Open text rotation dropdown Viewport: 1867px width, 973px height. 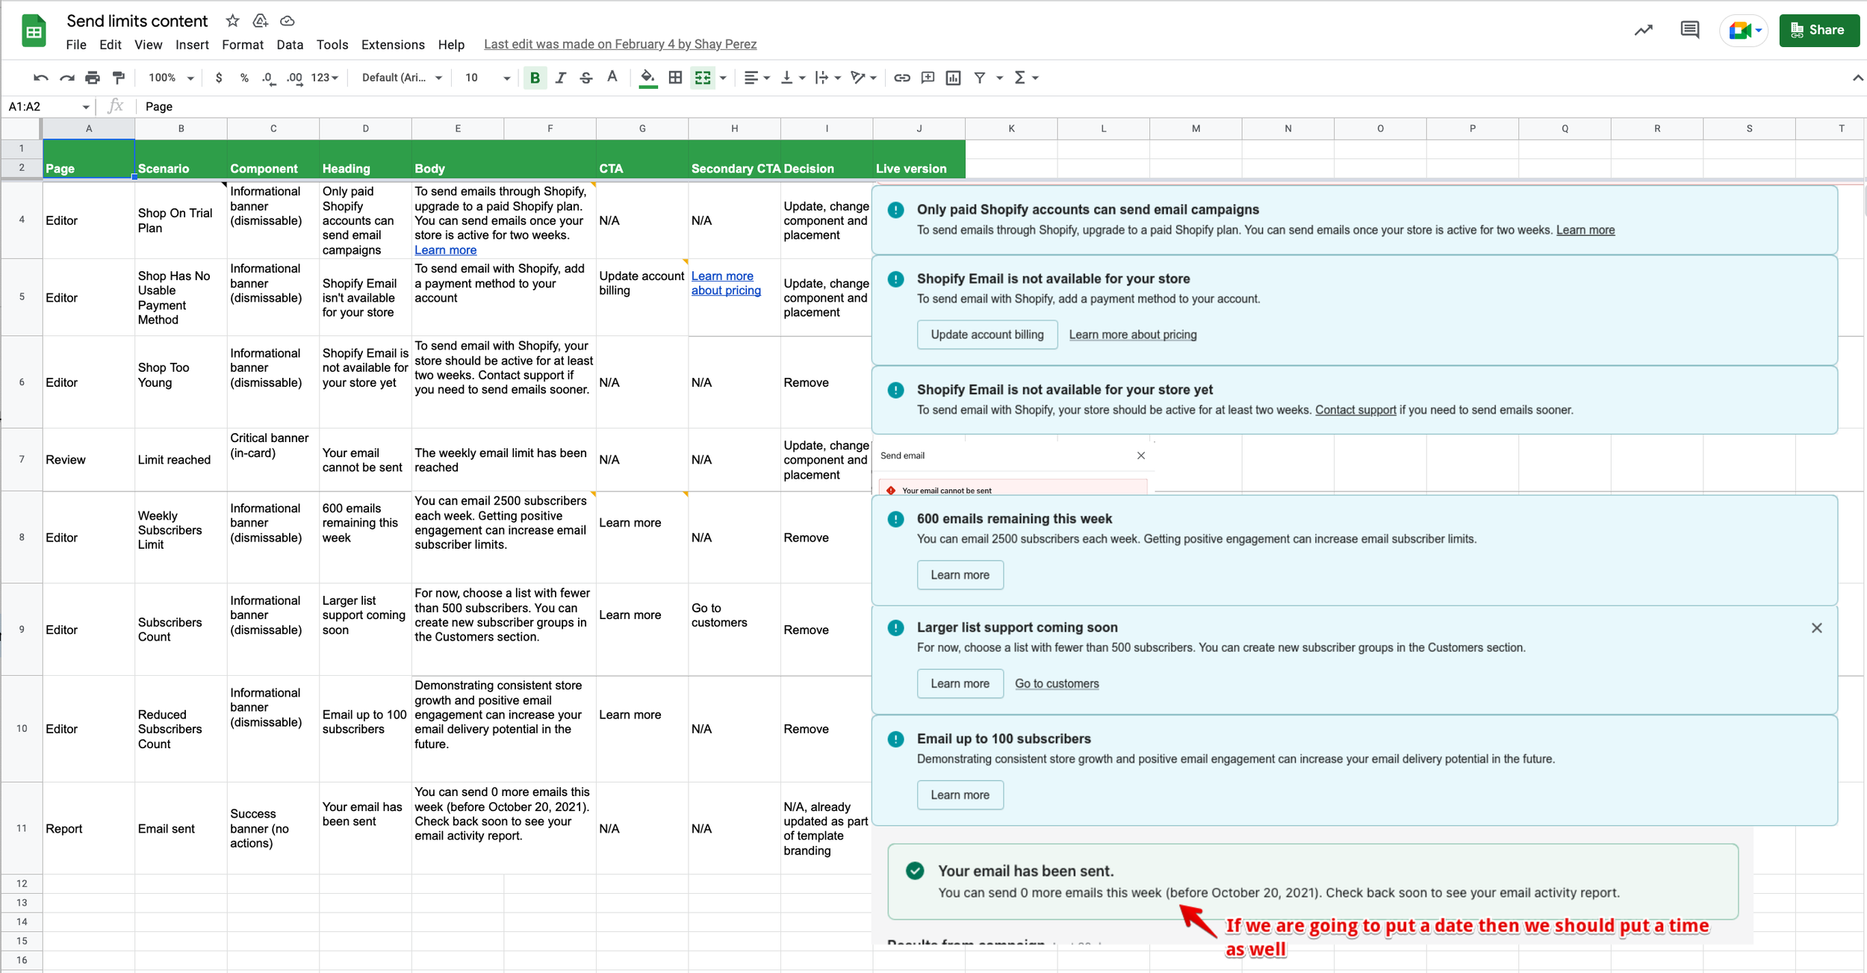[x=863, y=78]
